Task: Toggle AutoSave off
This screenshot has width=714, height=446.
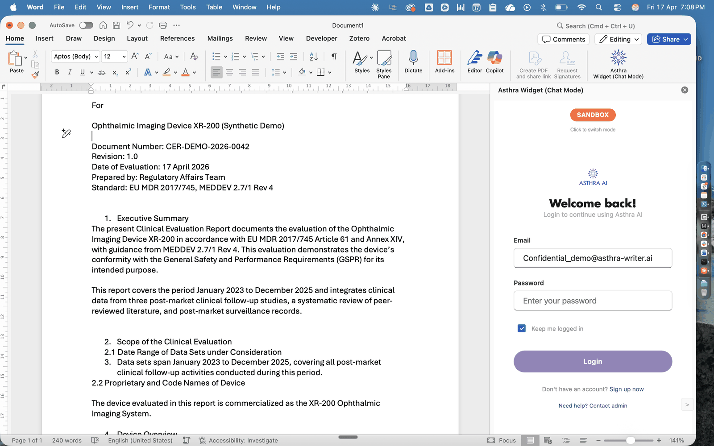Action: point(86,25)
